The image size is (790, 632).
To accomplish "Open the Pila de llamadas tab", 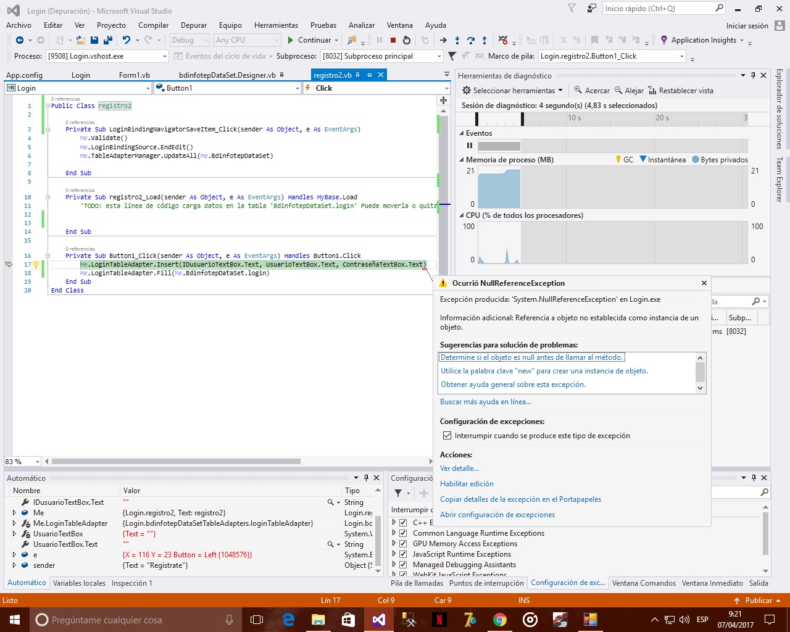I will pyautogui.click(x=417, y=583).
